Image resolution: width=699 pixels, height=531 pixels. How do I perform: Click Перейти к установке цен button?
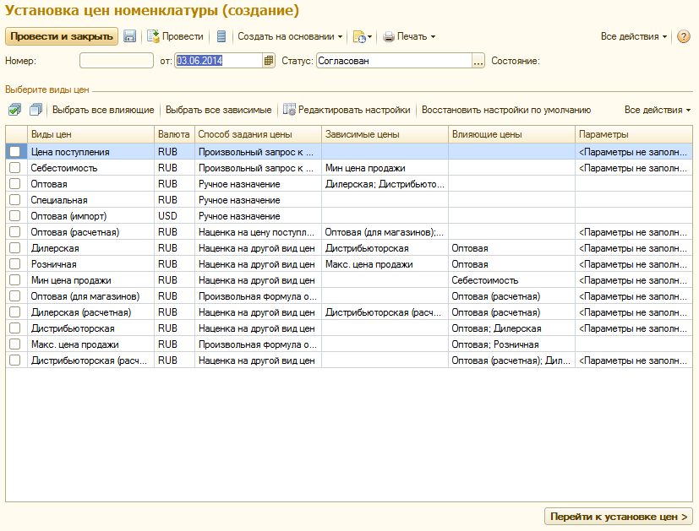618,516
